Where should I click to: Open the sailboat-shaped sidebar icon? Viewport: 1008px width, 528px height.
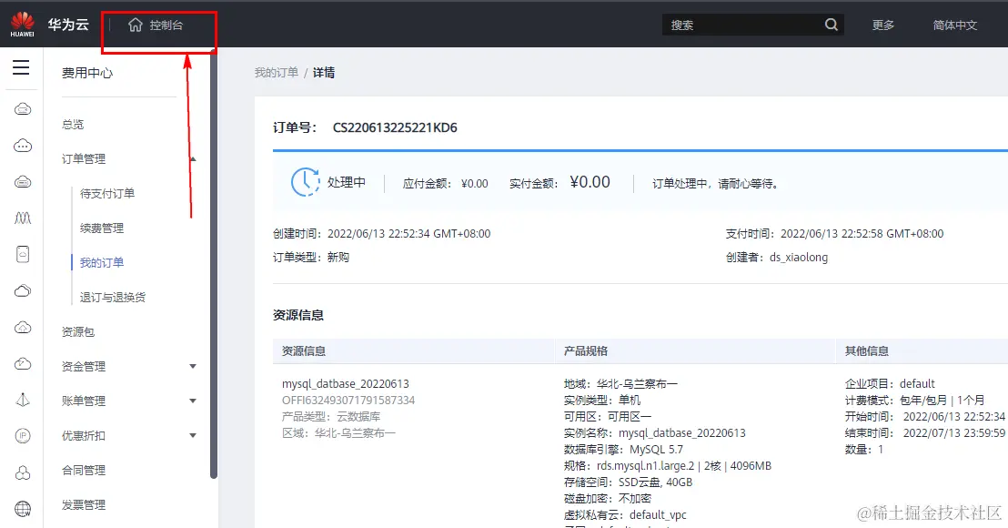(23, 400)
